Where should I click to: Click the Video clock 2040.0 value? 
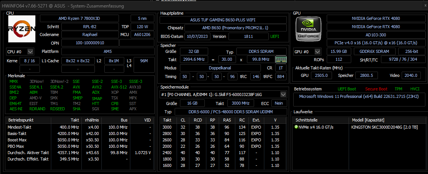[411, 76]
